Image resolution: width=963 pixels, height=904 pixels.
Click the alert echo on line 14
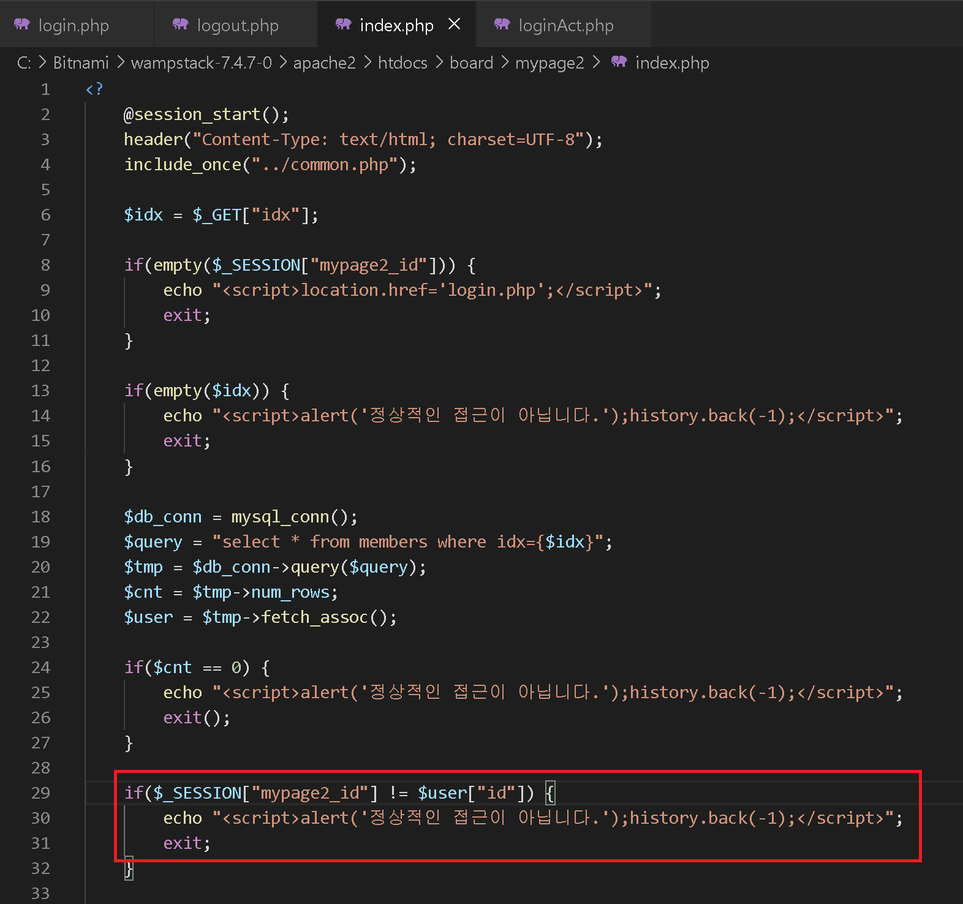pyautogui.click(x=533, y=416)
